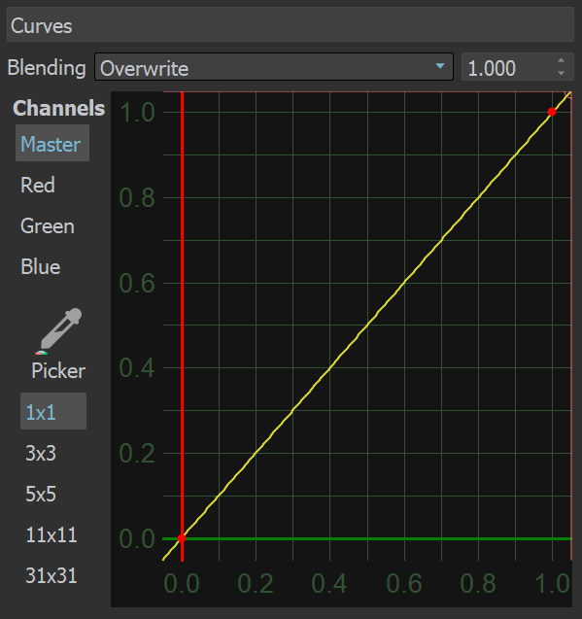Click the yellow curve at its midpoint
Viewport: 582px width, 619px height.
[367, 326]
